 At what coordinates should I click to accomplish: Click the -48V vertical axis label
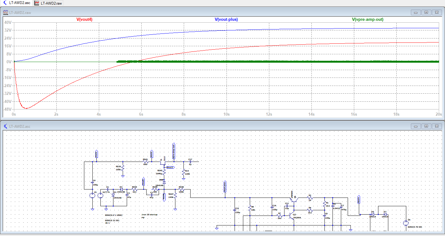(x=7, y=109)
